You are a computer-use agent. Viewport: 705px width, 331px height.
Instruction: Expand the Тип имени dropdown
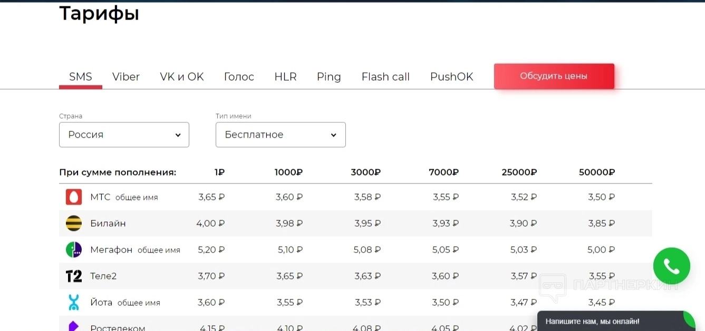pyautogui.click(x=281, y=135)
